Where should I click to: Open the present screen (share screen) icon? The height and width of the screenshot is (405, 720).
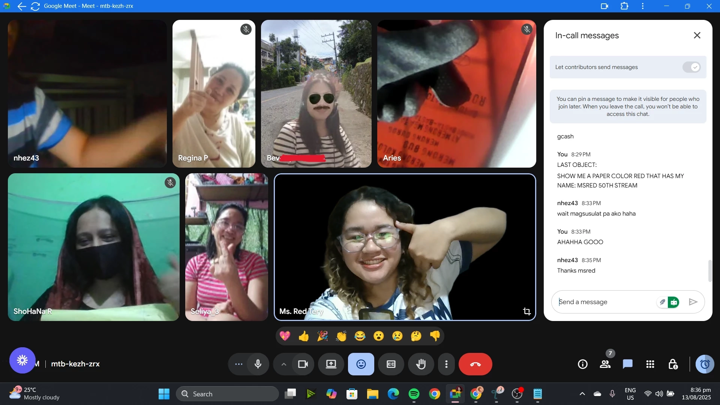click(331, 364)
